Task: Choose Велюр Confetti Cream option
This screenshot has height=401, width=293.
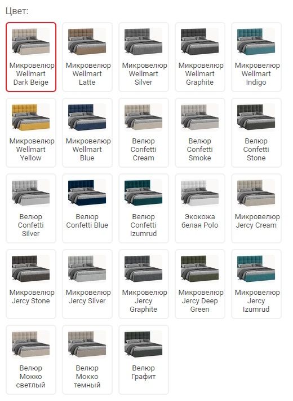Action: 144,133
